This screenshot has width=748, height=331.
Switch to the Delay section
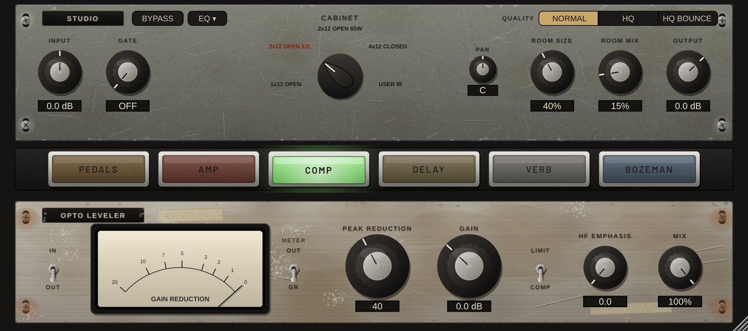click(x=429, y=169)
